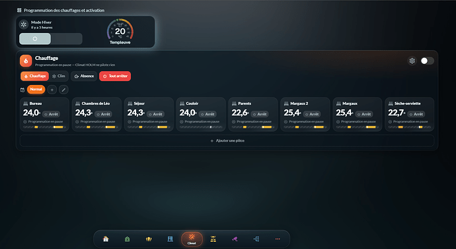The height and width of the screenshot is (249, 456).
Task: Toggle Arrêt state for Parents room
Action: [260, 114]
